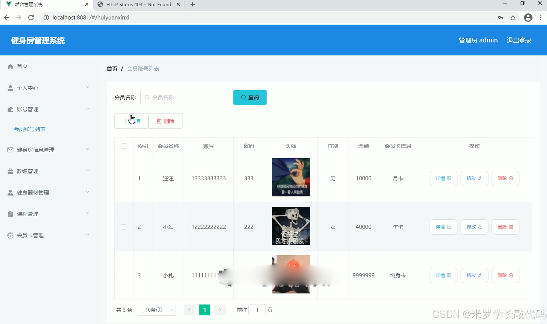Screen dimensions: 547x324
Task: Click 退出登录 to log out
Action: tap(519, 40)
